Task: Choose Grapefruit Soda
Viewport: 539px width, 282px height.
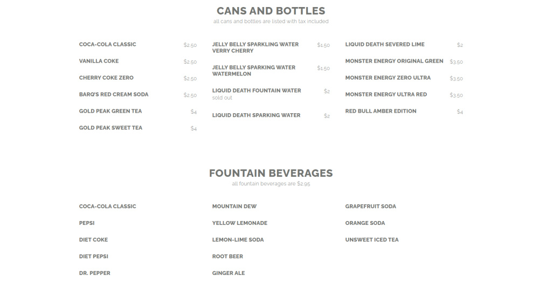Action: point(370,206)
